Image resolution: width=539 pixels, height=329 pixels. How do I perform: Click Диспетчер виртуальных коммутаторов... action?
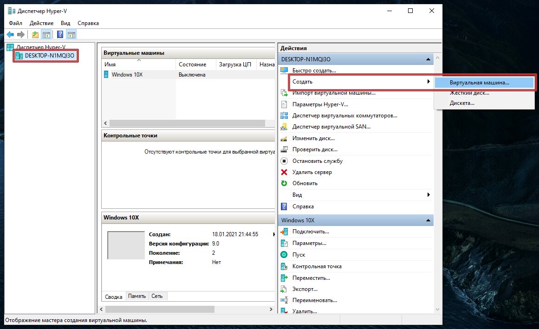click(345, 116)
